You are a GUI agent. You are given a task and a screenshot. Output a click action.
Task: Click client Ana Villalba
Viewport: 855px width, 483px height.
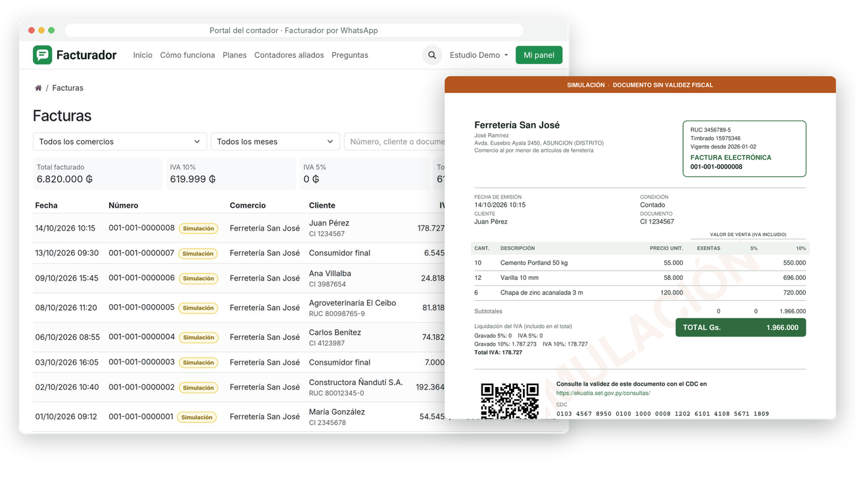pos(330,273)
